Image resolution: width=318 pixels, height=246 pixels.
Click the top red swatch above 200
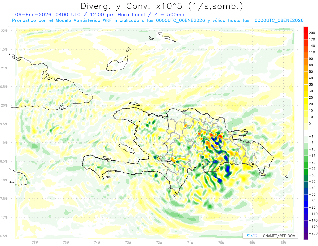[x=306, y=29]
